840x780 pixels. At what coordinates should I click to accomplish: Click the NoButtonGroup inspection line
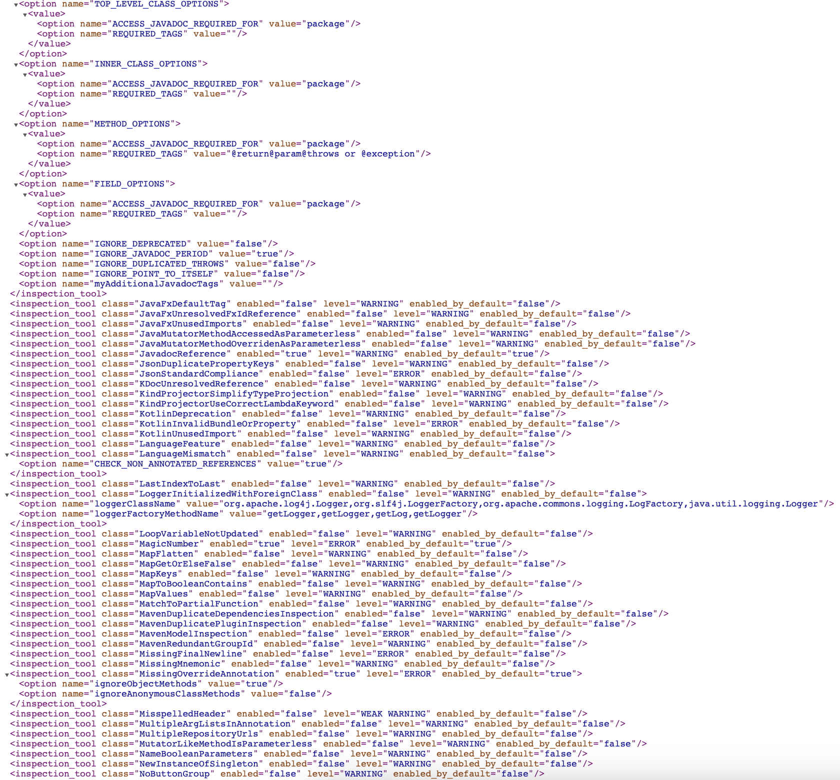click(x=277, y=774)
